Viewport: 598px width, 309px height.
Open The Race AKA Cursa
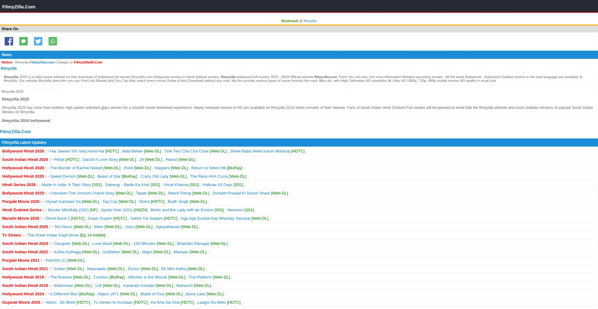tap(209, 176)
